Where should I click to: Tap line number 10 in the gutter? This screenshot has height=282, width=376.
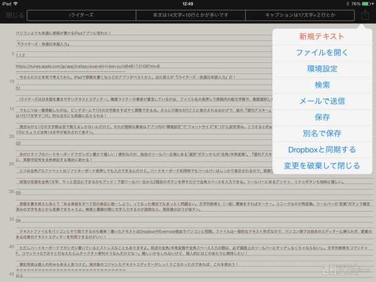pyautogui.click(x=11, y=81)
